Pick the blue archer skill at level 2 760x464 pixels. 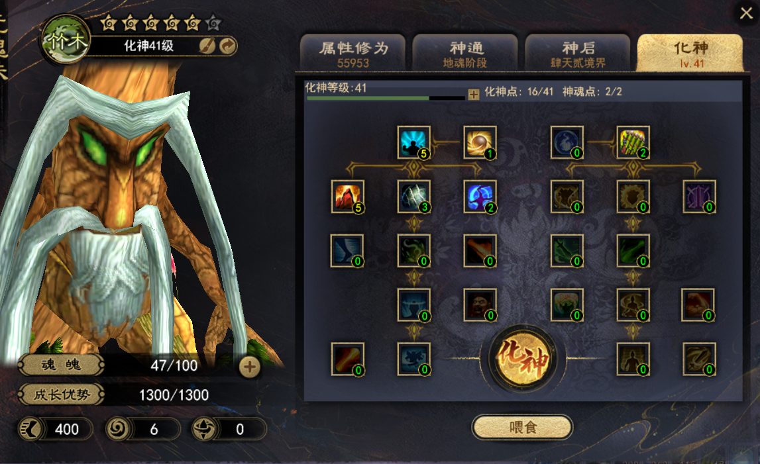(x=480, y=197)
